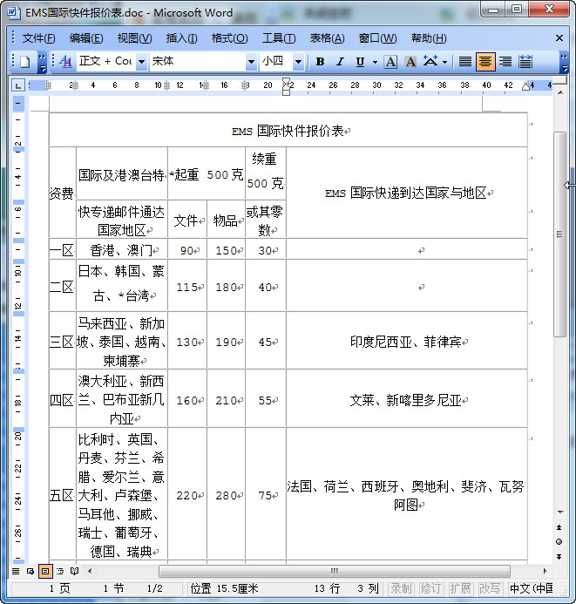The width and height of the screenshot is (576, 604).
Task: Switch to Outline view
Action: 60,571
